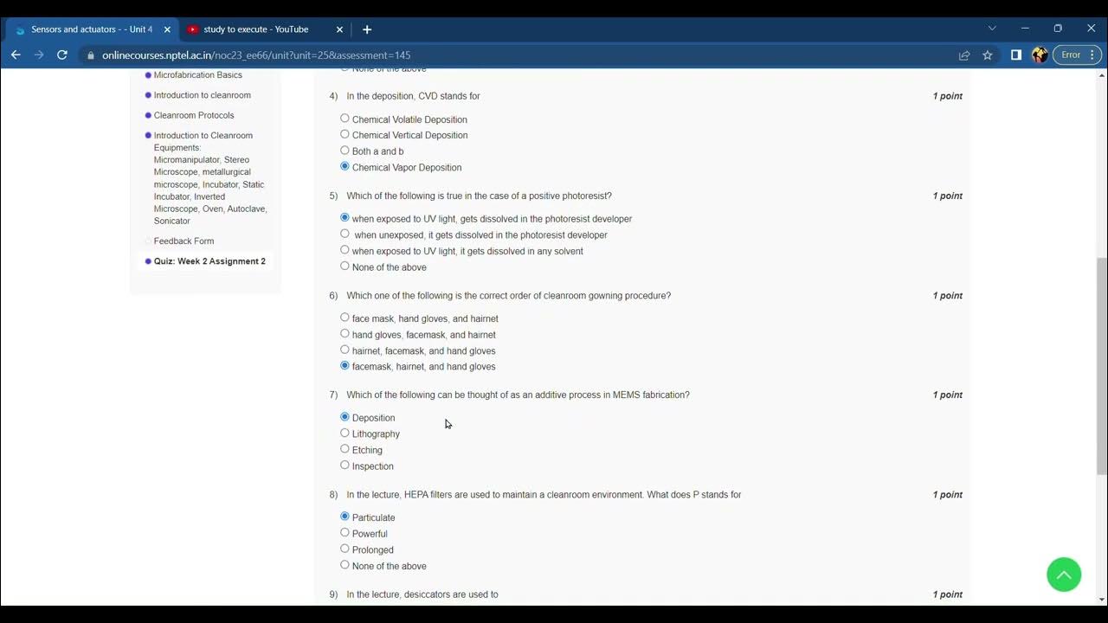Select Chemical Vertical Deposition option
This screenshot has width=1108, height=623.
pos(345,134)
